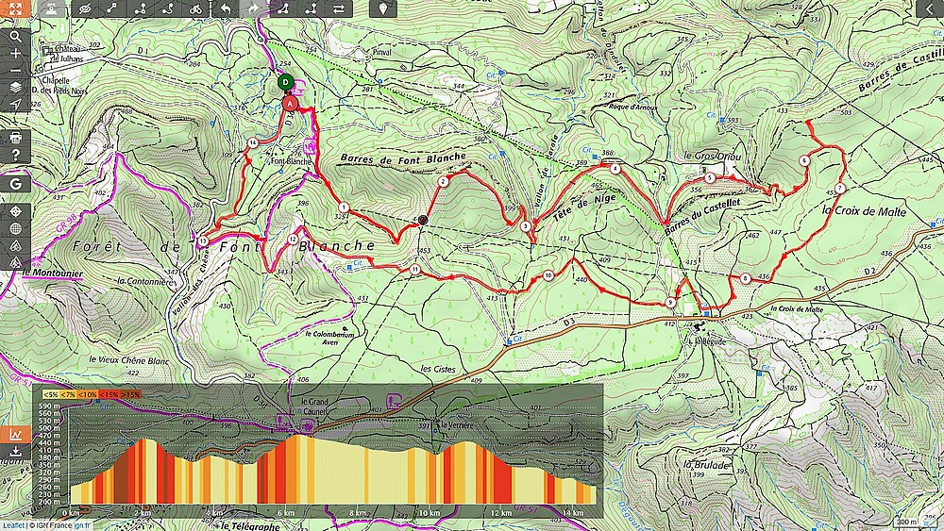
Task: Select the curved path routing tool
Action: [168, 8]
